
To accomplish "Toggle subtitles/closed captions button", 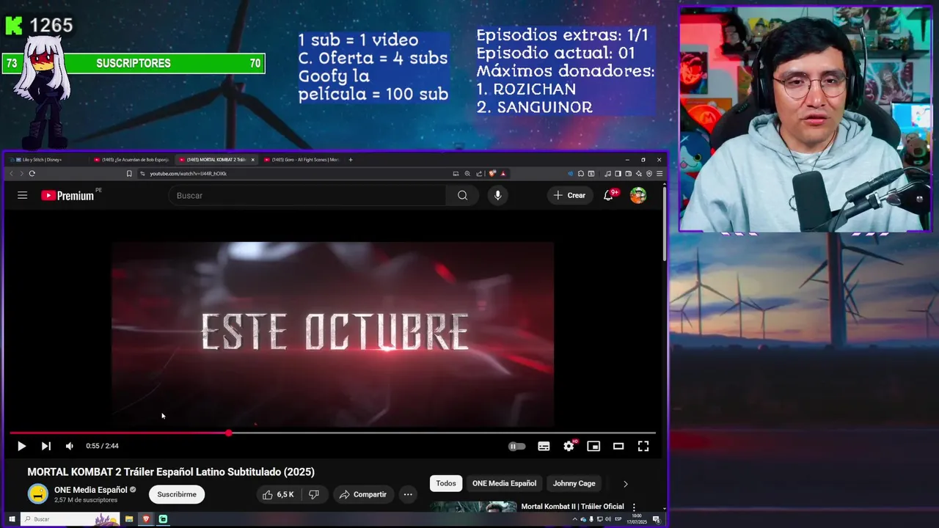I will [x=544, y=446].
